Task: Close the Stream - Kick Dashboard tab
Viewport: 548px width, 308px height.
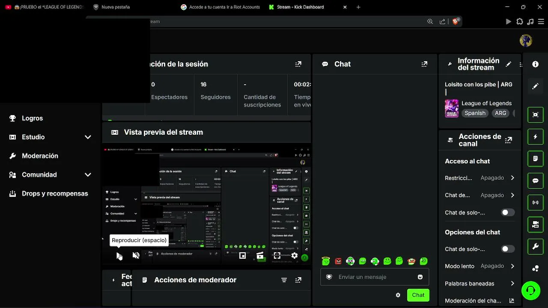Action: pyautogui.click(x=345, y=7)
